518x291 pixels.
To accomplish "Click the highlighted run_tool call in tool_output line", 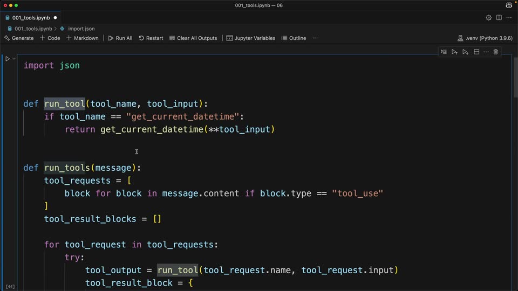I will [178, 270].
